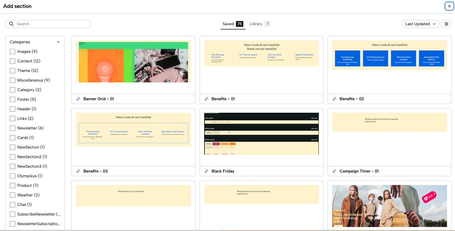Select the 15% discount banner thumbnail
This screenshot has width=455, height=231.
click(x=133, y=196)
